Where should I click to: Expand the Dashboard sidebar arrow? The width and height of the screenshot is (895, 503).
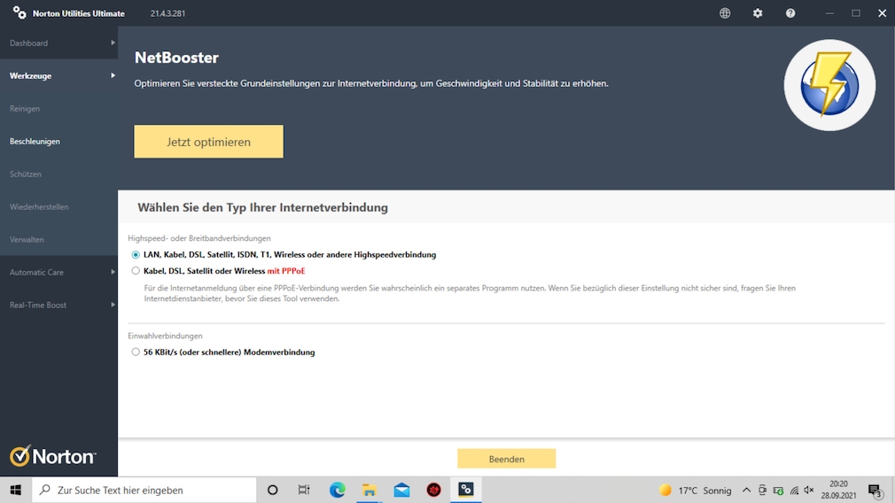113,43
